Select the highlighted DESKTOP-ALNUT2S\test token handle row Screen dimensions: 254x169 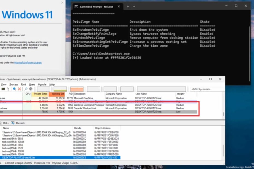tap(60, 158)
